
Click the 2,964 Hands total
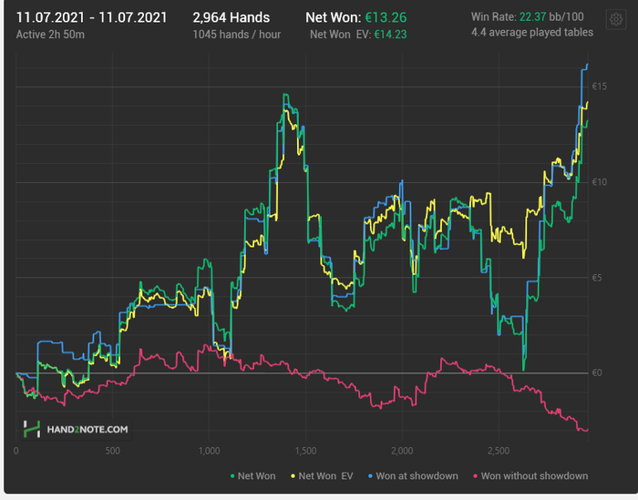click(232, 17)
